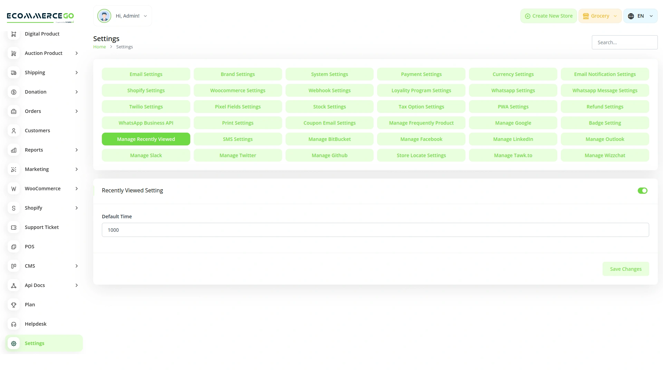Select the POS icon
Image resolution: width=663 pixels, height=373 pixels.
click(13, 247)
